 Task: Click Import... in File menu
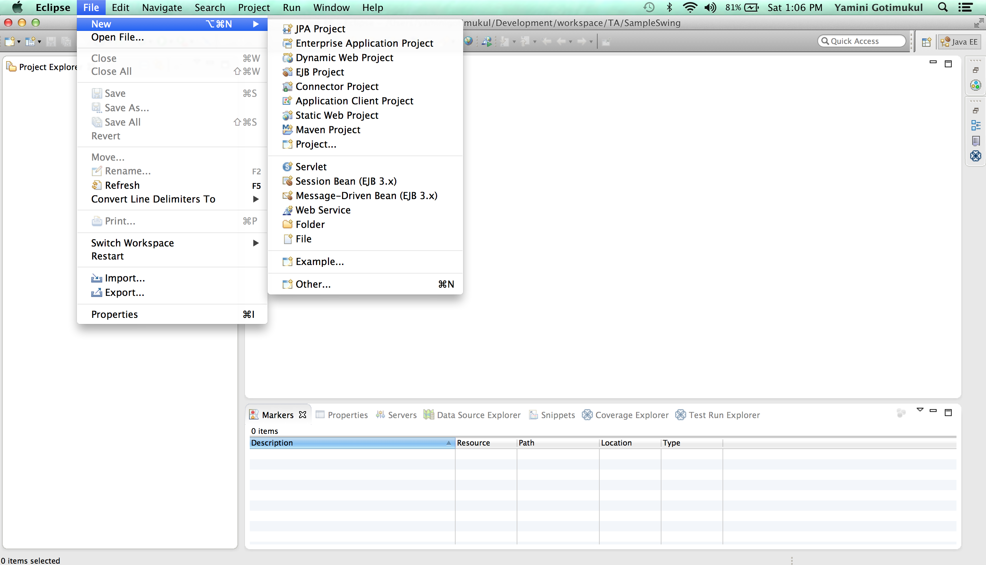point(125,278)
